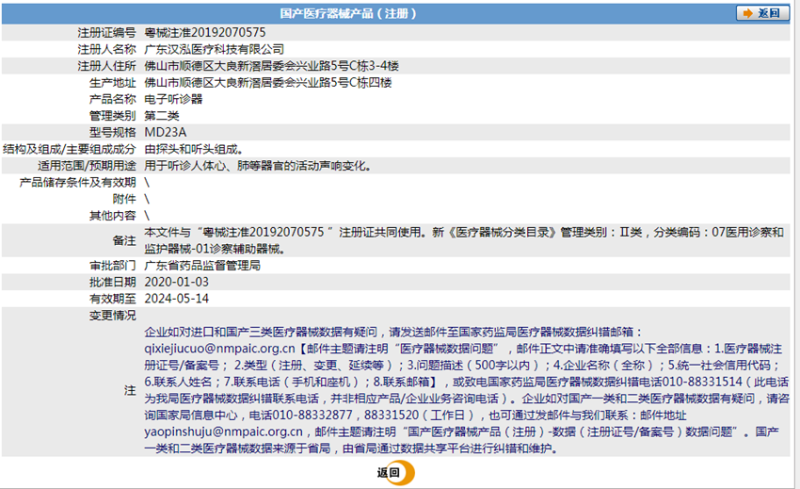Click email qixiejiucuo@nmpaic.org.cn in the note
Viewport: 800px width, 489px height.
pyautogui.click(x=219, y=349)
